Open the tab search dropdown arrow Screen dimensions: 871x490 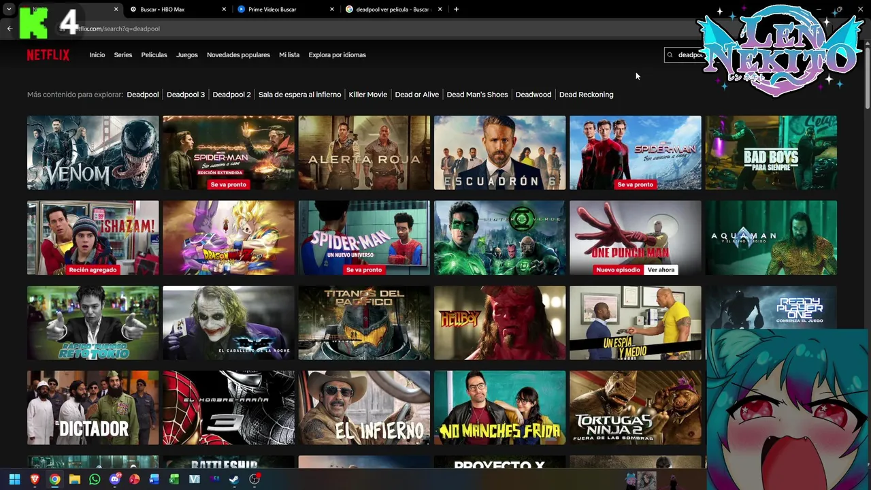pyautogui.click(x=9, y=10)
